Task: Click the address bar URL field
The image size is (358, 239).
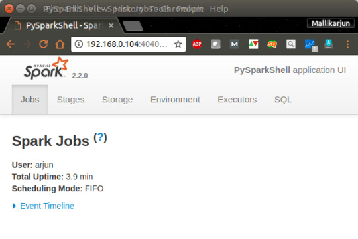Action: (x=127, y=44)
